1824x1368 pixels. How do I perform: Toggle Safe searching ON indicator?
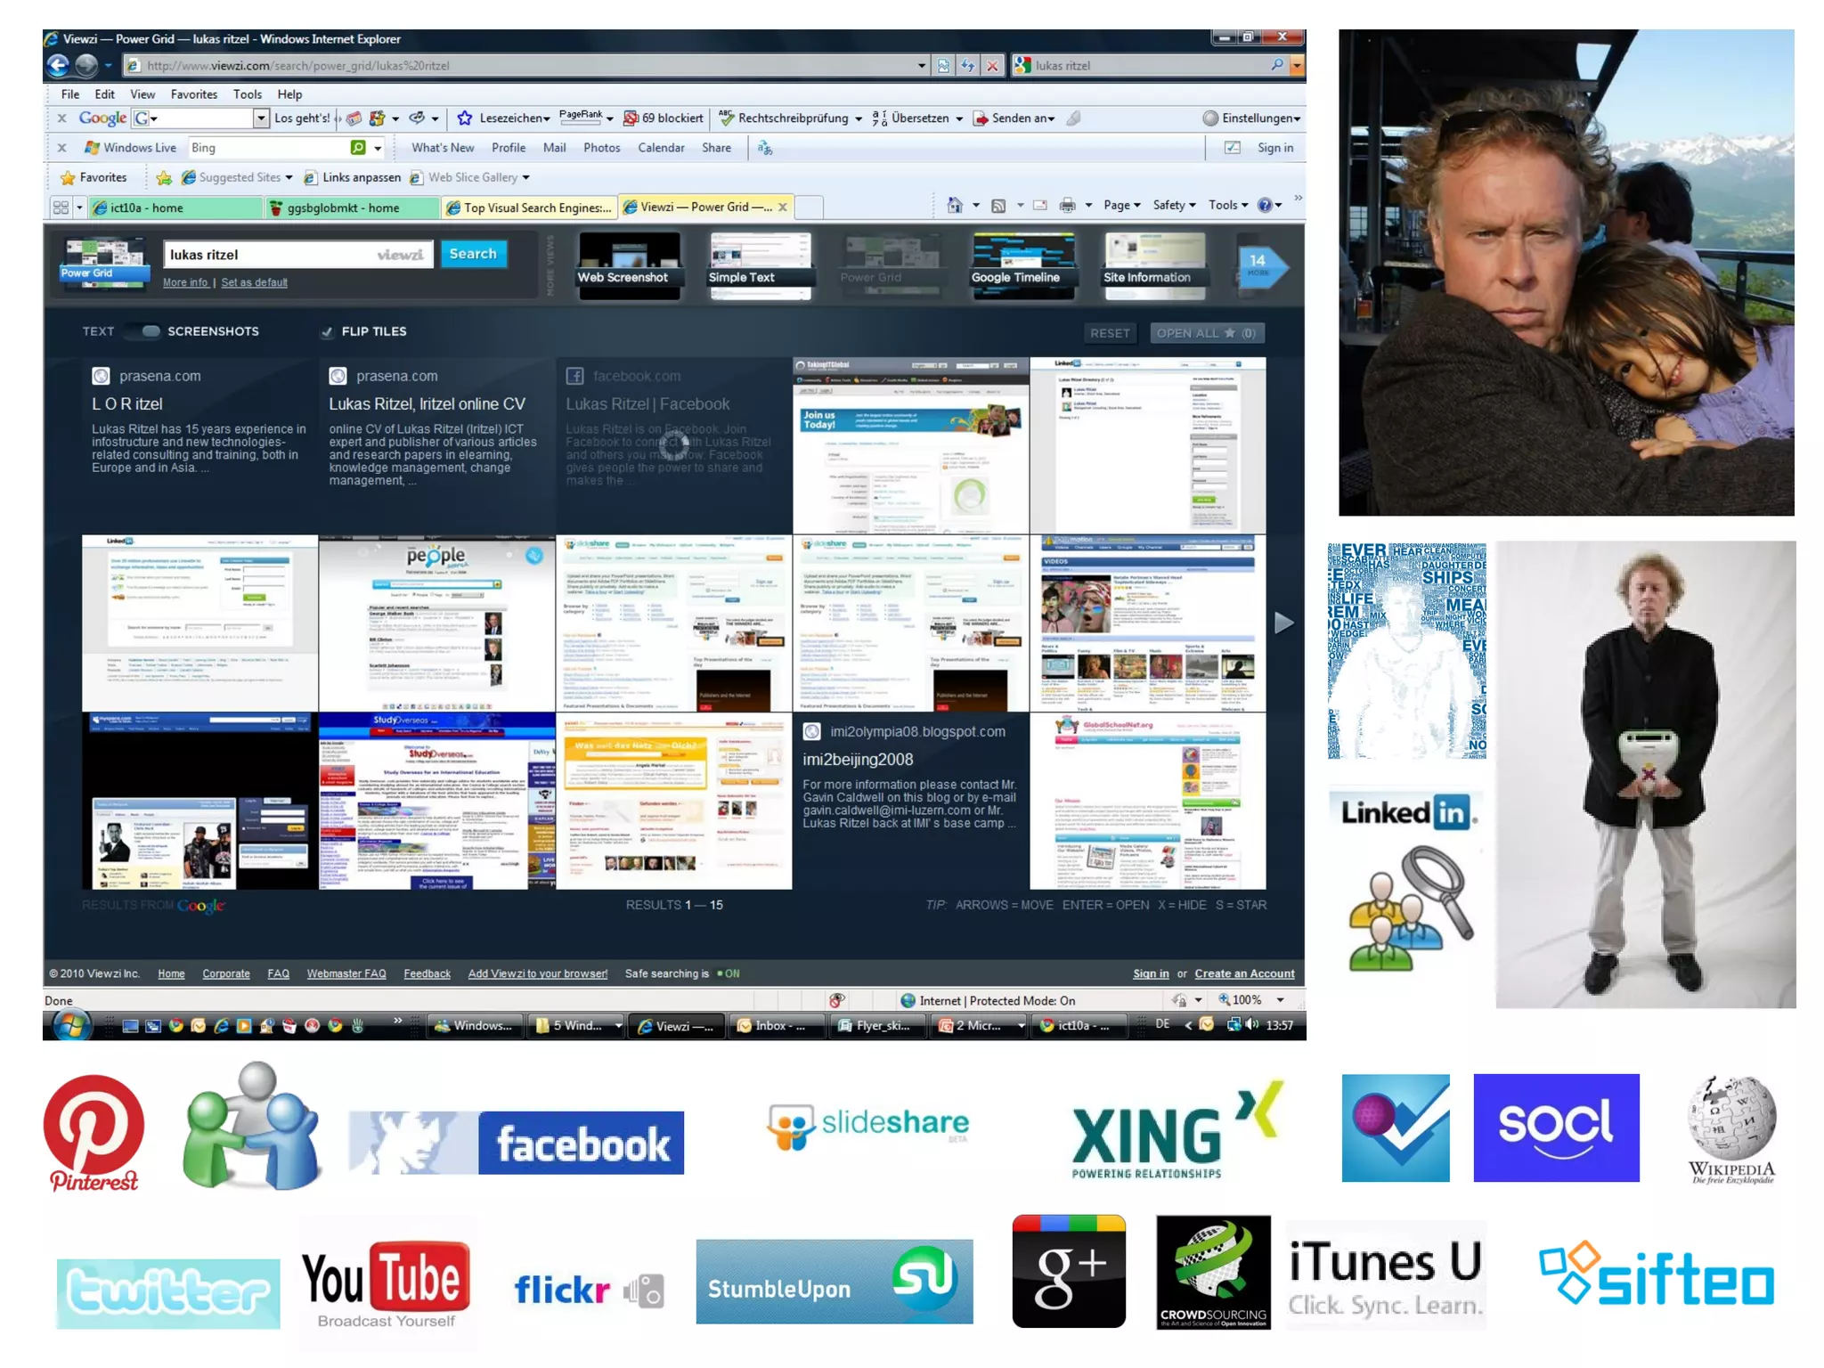click(x=729, y=973)
